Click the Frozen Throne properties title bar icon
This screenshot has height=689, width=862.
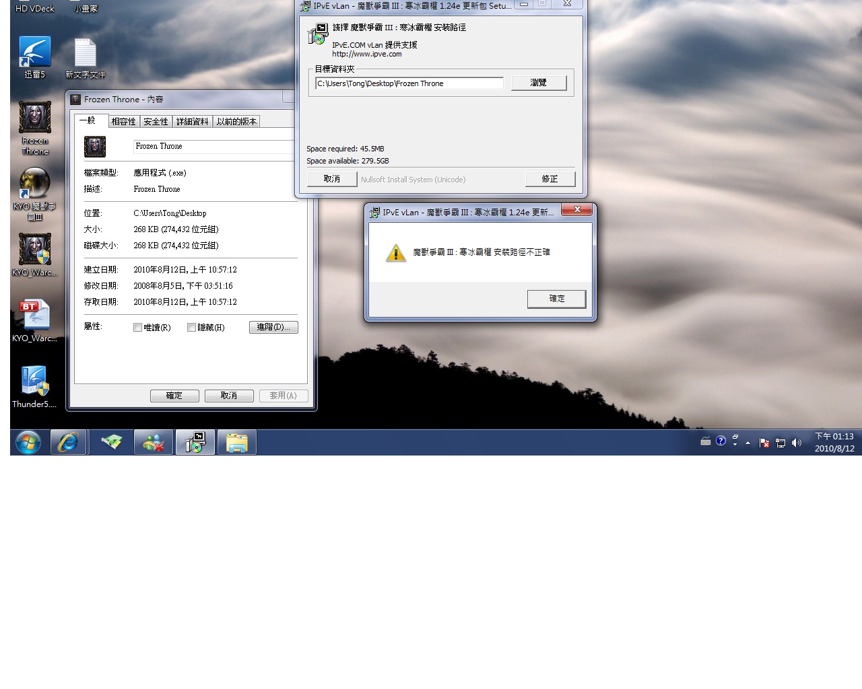76,100
